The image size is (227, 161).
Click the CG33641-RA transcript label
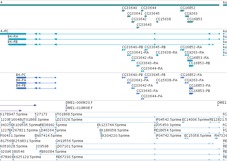pyautogui.click(x=138, y=52)
